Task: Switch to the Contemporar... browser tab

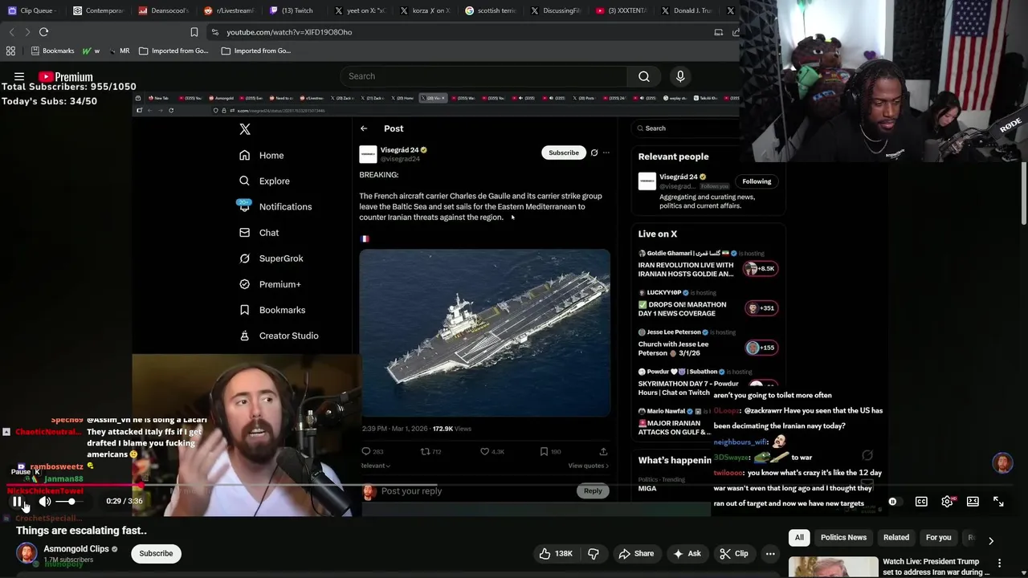Action: 98,10
